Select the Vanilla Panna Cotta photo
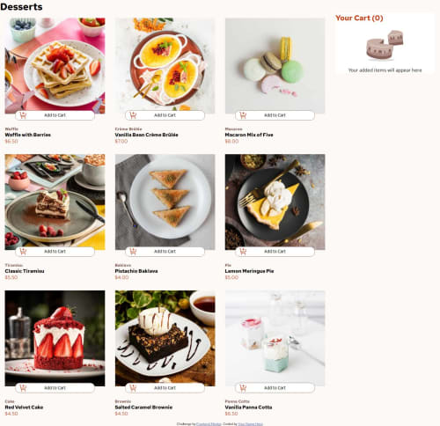440x426 pixels. 275,338
